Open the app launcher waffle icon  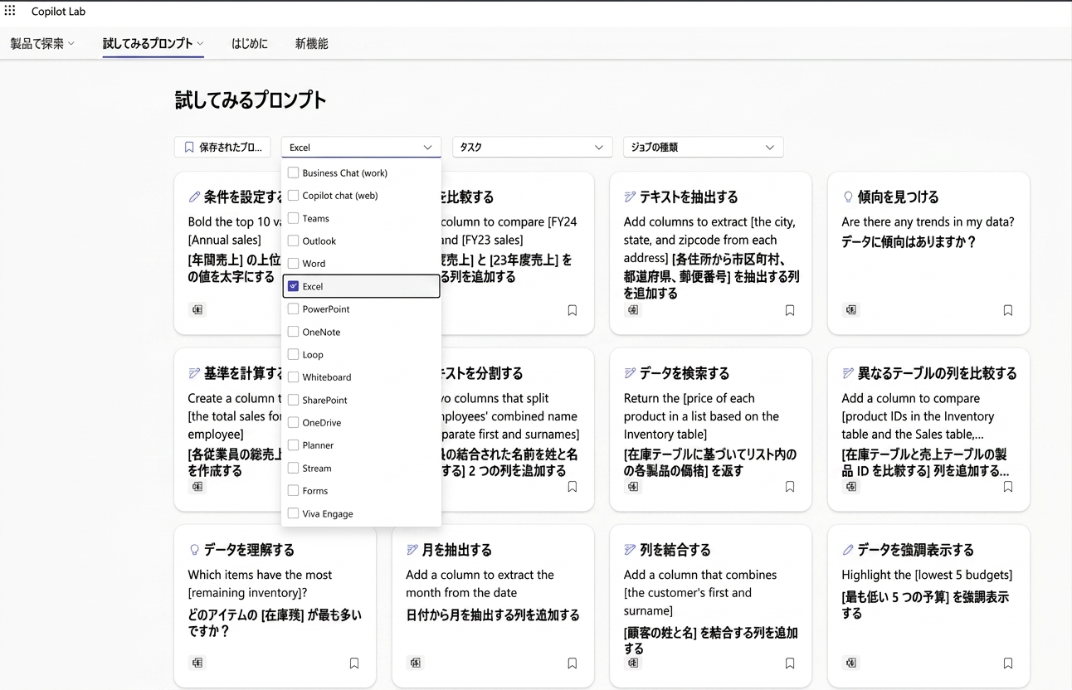pyautogui.click(x=10, y=11)
